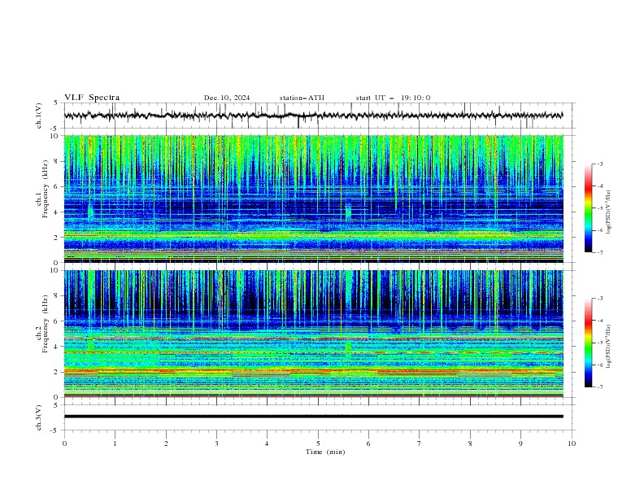Click the ch.2 "Frequency (kHz)" axis label
The width and height of the screenshot is (644, 498).
coord(46,324)
